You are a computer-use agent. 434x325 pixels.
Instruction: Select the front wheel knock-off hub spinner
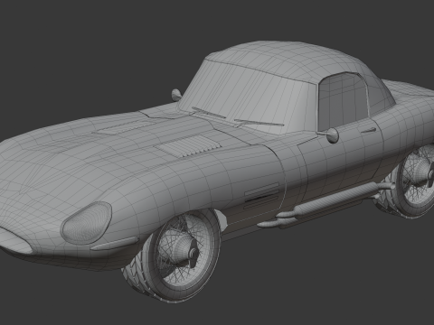tap(193, 253)
